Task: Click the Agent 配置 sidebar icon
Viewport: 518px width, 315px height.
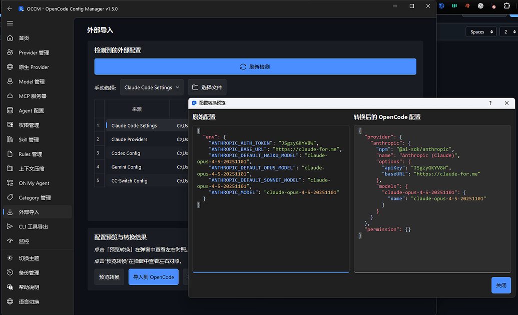Action: pos(10,110)
